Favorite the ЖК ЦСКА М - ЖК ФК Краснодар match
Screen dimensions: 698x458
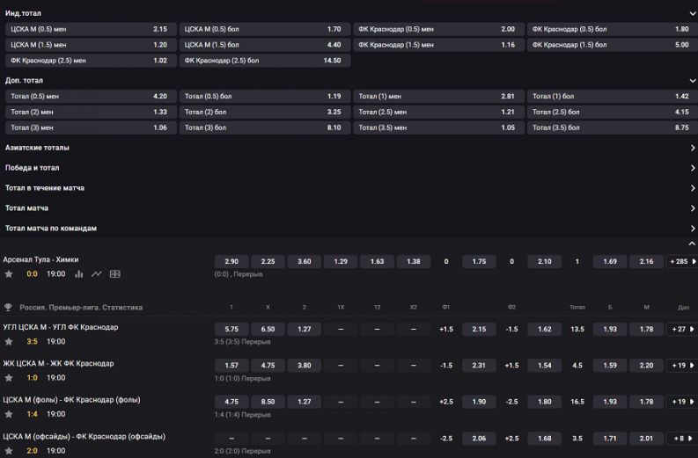(9, 377)
